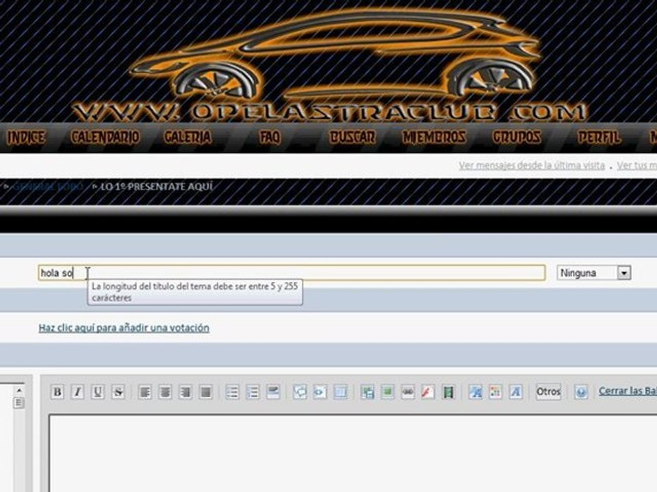Toggle strikethrough formatting in the editor
This screenshot has height=492, width=657.
pyautogui.click(x=118, y=392)
